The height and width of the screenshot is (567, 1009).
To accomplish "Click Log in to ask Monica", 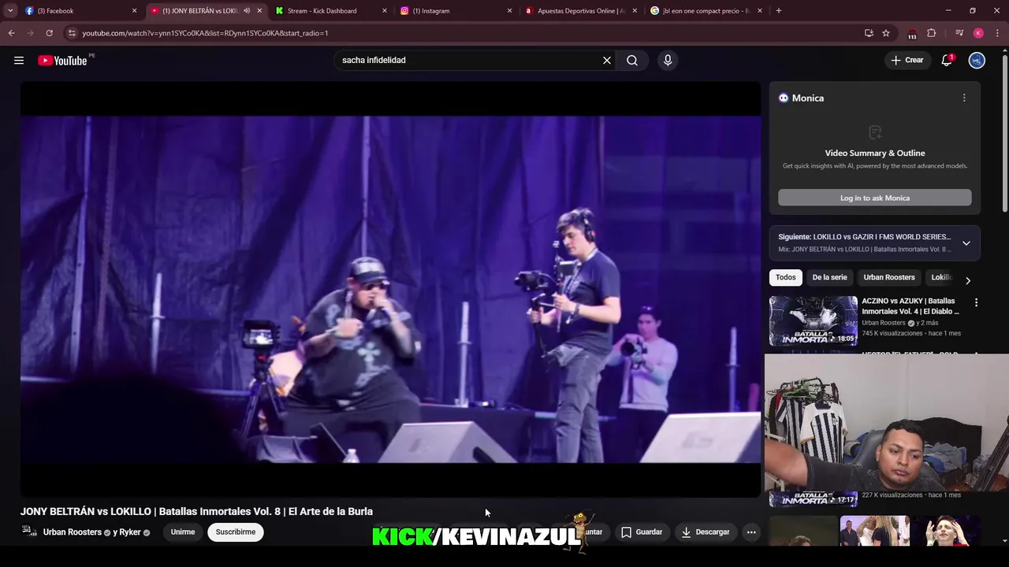I will pyautogui.click(x=875, y=198).
